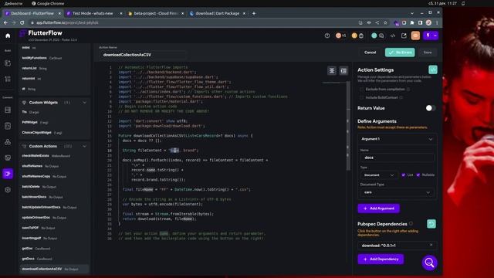Collapse Argument 1 panel chevron

[431, 139]
